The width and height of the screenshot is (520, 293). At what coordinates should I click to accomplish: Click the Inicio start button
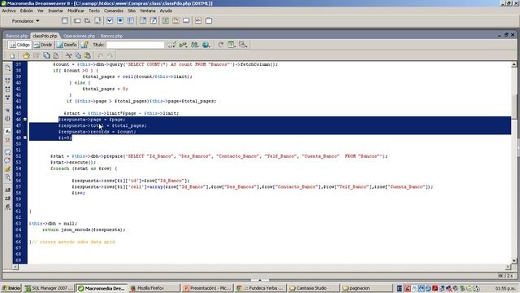click(11, 288)
